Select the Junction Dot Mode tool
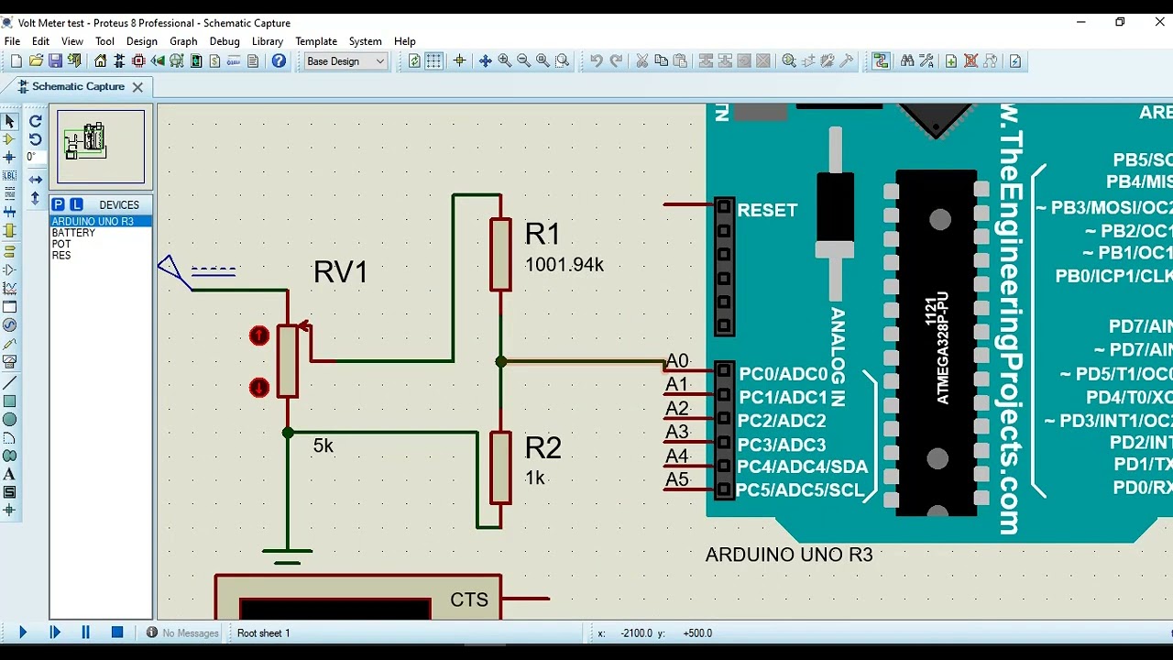Screen dimensions: 1173x660 coord(9,158)
